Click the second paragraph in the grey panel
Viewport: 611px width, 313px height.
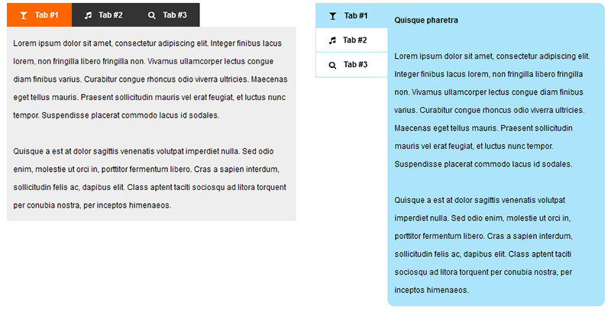click(150, 179)
